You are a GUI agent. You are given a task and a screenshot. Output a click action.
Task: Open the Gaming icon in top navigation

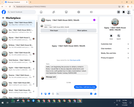click(91, 12)
